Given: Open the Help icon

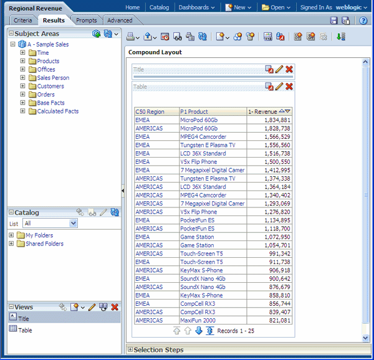Looking at the screenshot, I should click(363, 21).
